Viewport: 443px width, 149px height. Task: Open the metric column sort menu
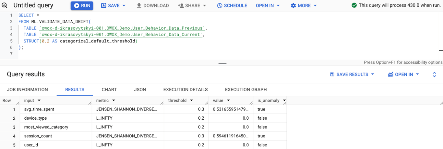pos(114,101)
